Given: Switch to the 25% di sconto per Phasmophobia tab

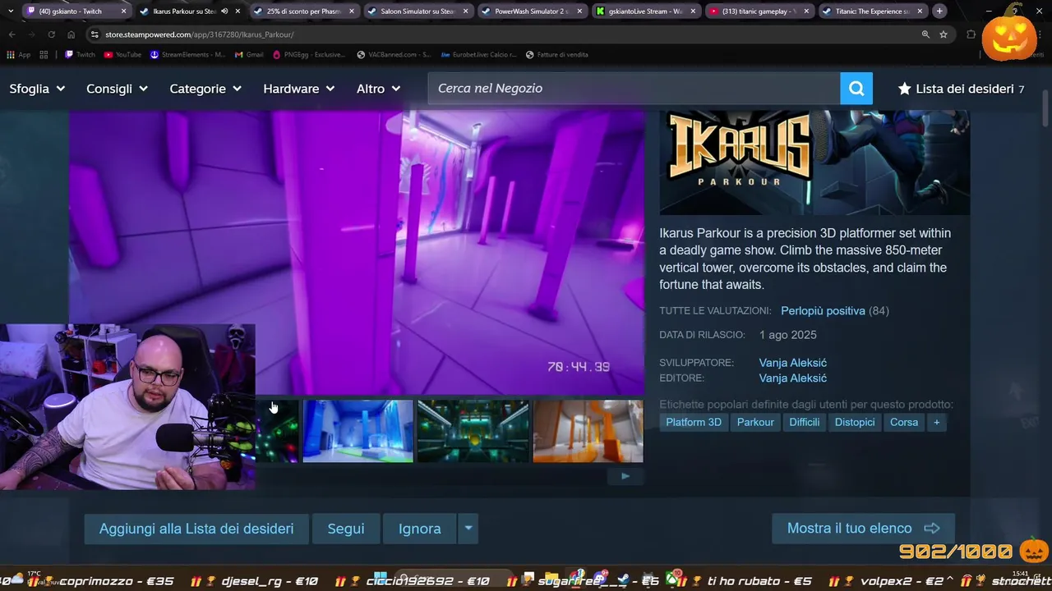Looking at the screenshot, I should click(302, 11).
